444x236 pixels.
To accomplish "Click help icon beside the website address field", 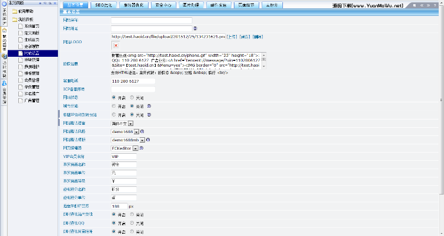I will tap(195, 28).
